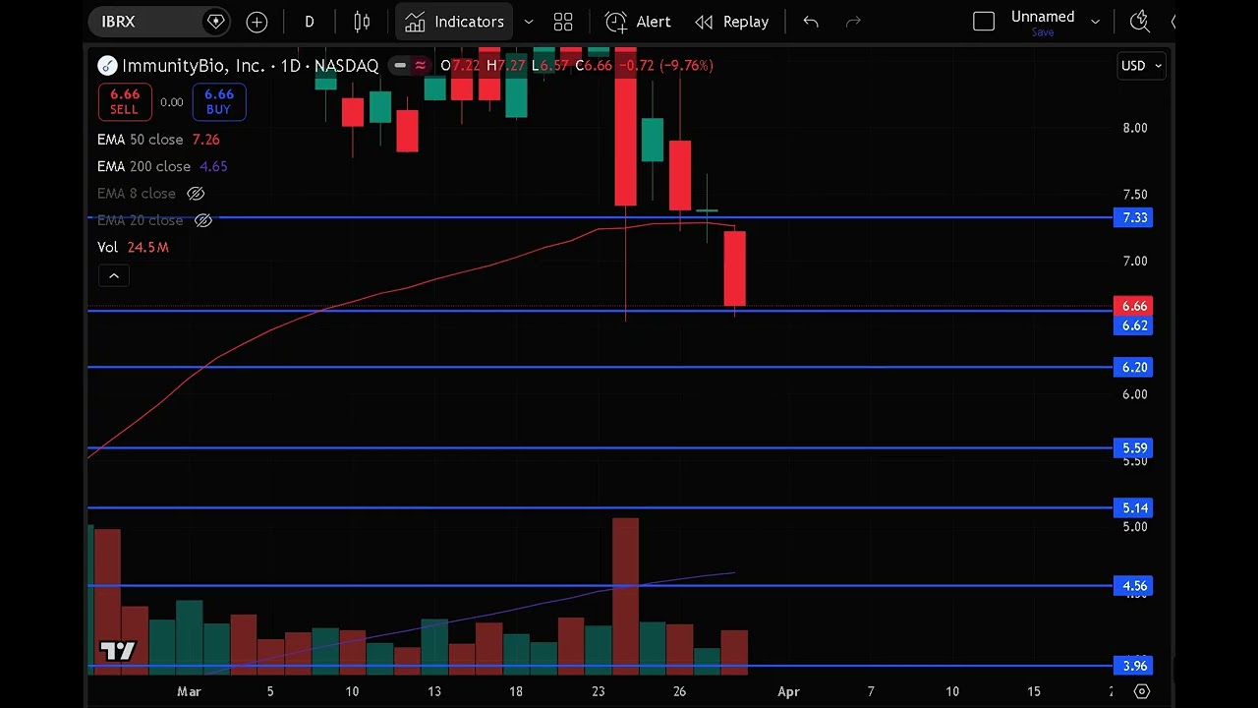Viewport: 1258px width, 708px height.
Task: Expand favorite indicators dropdown arrow
Action: click(529, 22)
